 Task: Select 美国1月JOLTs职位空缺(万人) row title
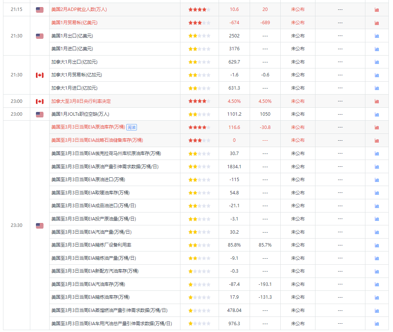point(80,114)
